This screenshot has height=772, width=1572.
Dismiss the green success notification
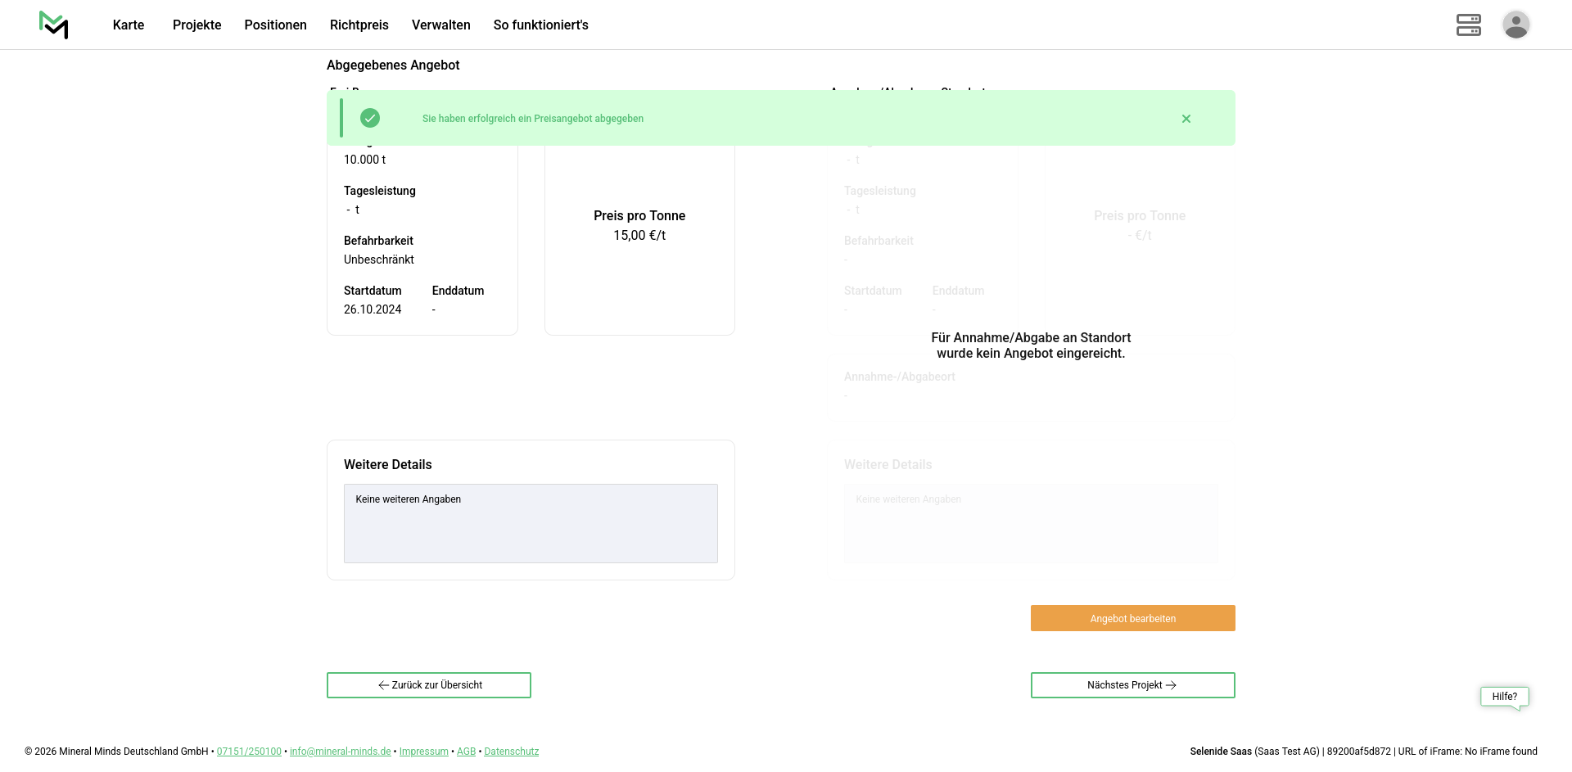[1186, 119]
